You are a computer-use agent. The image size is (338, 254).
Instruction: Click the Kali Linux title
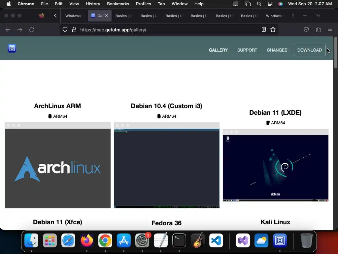pyautogui.click(x=275, y=222)
